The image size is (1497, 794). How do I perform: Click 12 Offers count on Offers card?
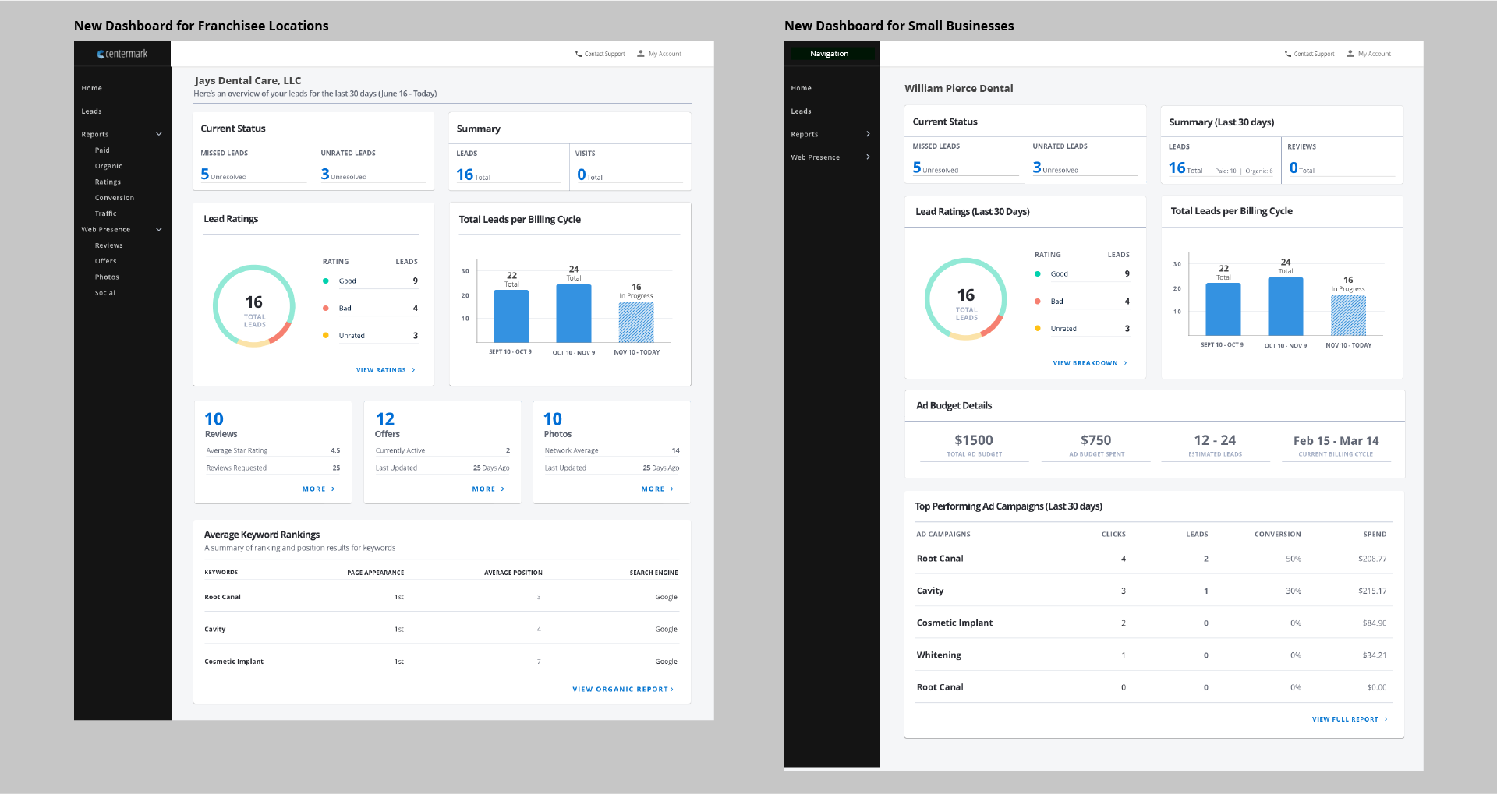click(385, 419)
